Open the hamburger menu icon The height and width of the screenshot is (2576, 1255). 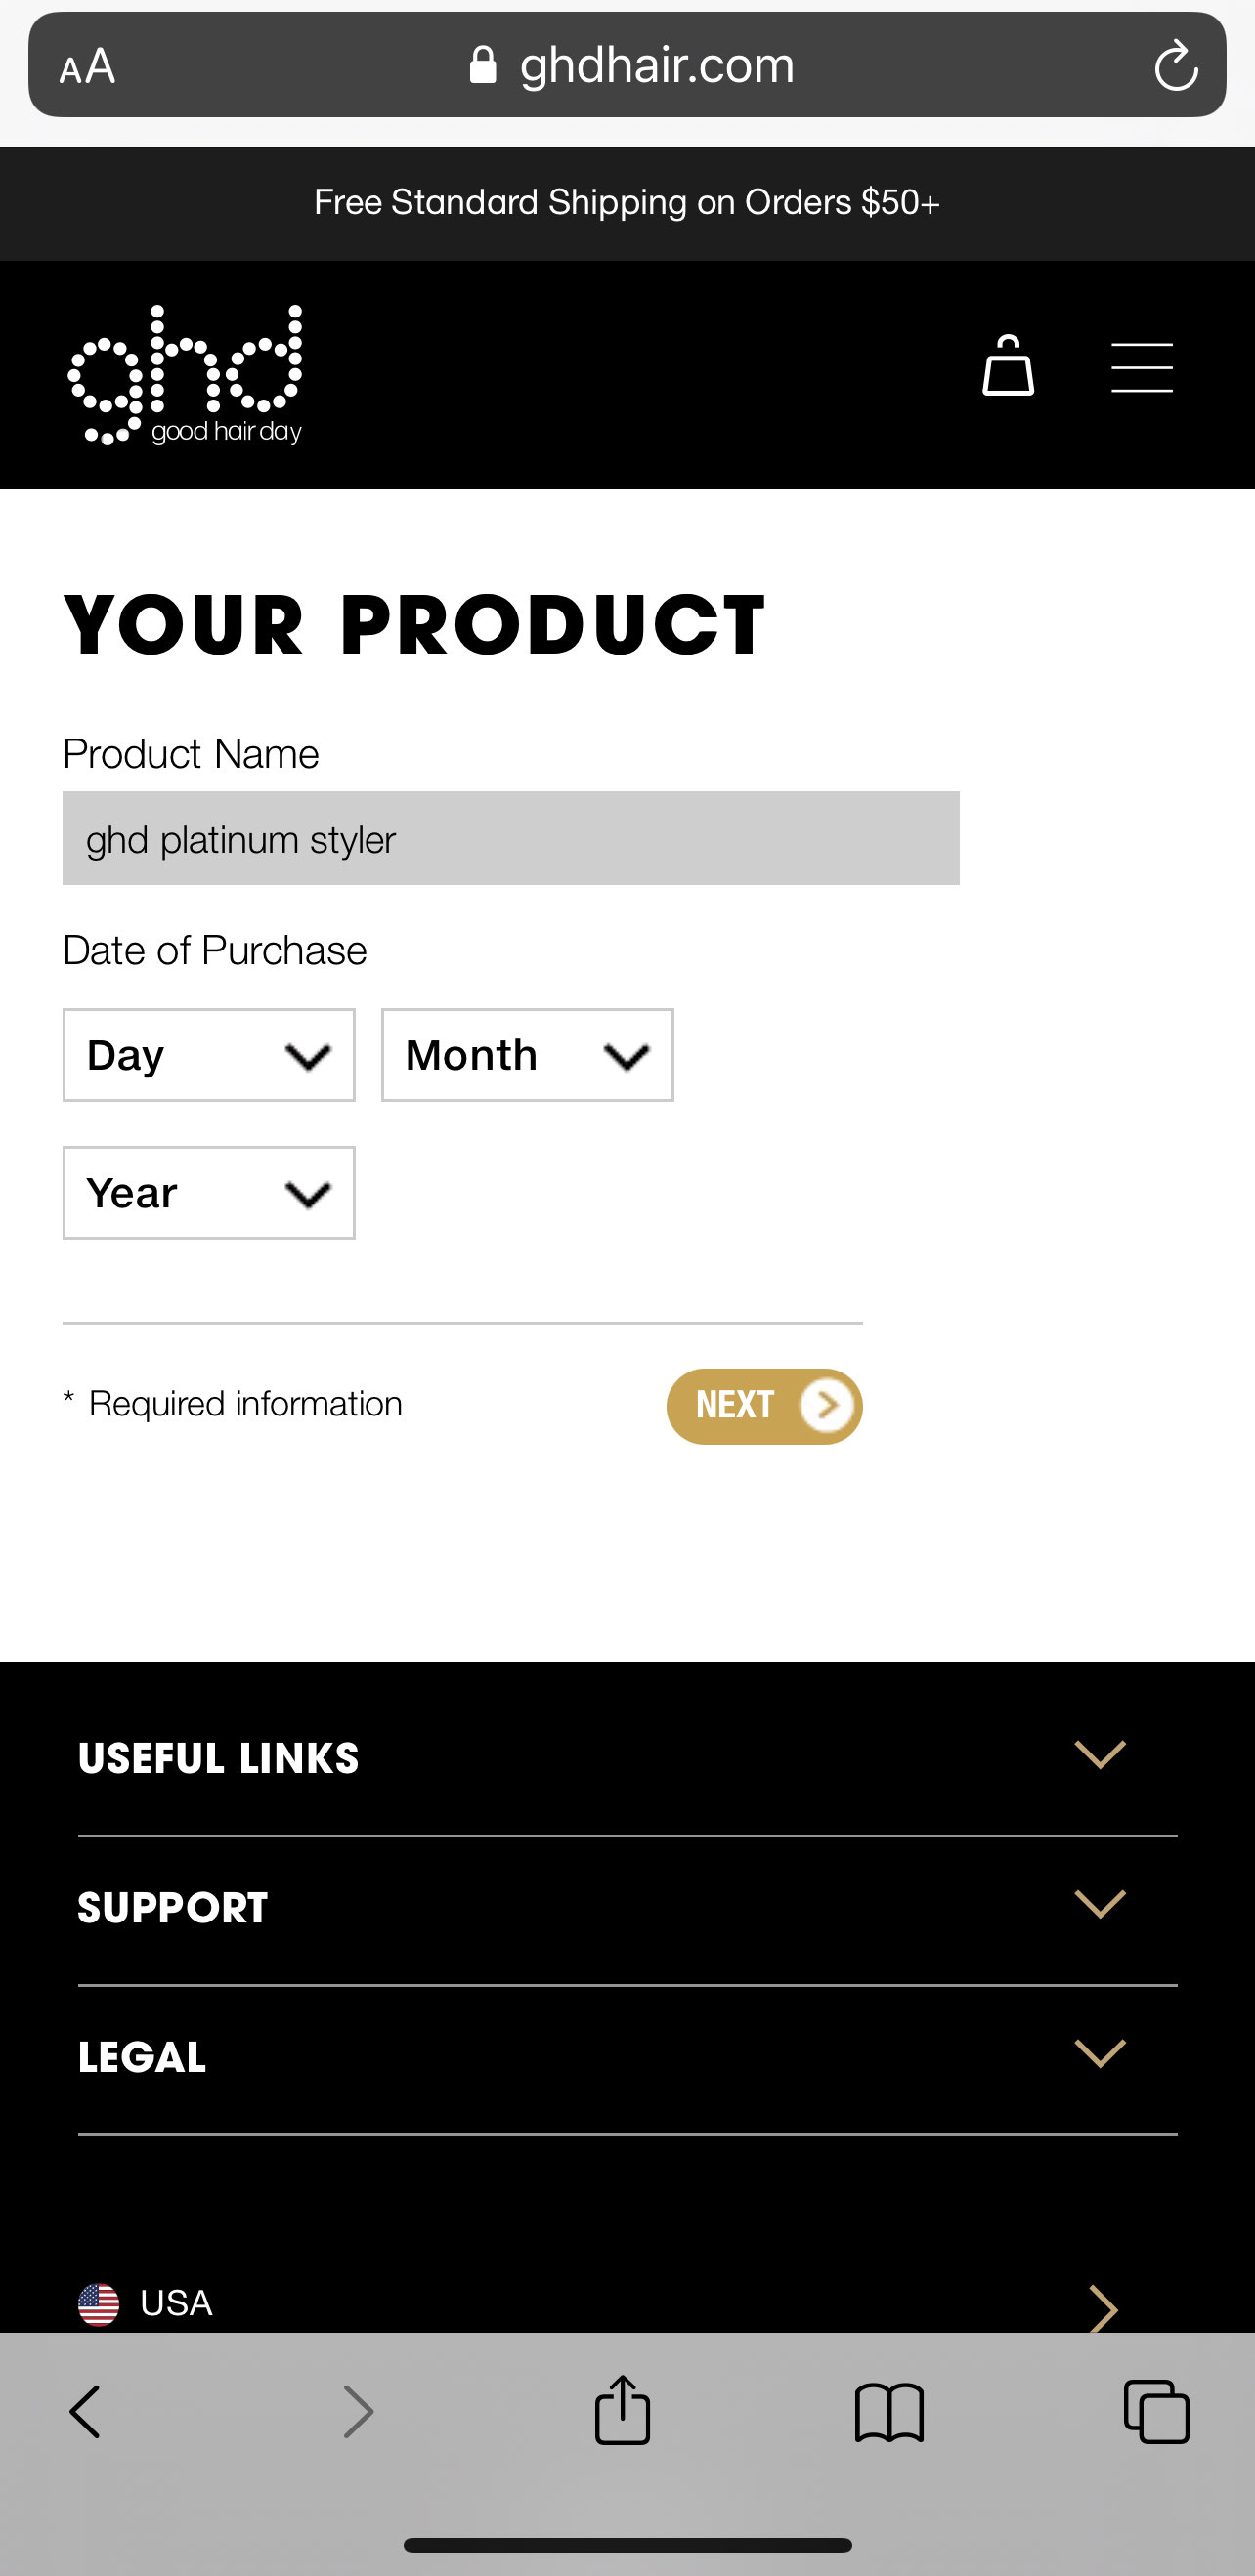tap(1141, 367)
